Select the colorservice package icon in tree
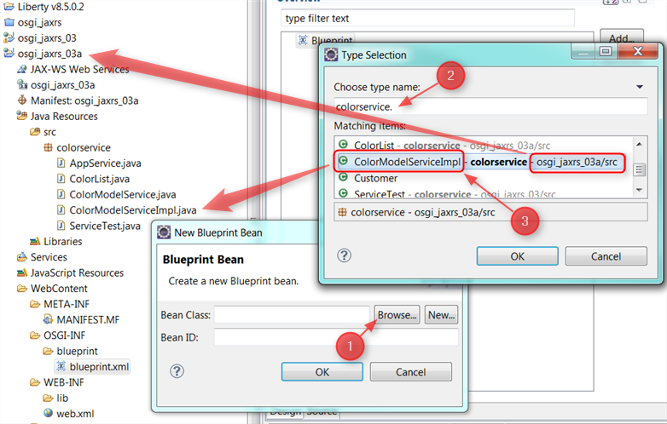Image resolution: width=667 pixels, height=424 pixels. (x=49, y=147)
